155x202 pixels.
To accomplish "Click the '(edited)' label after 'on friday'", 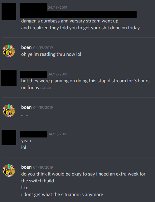I will [46, 88].
